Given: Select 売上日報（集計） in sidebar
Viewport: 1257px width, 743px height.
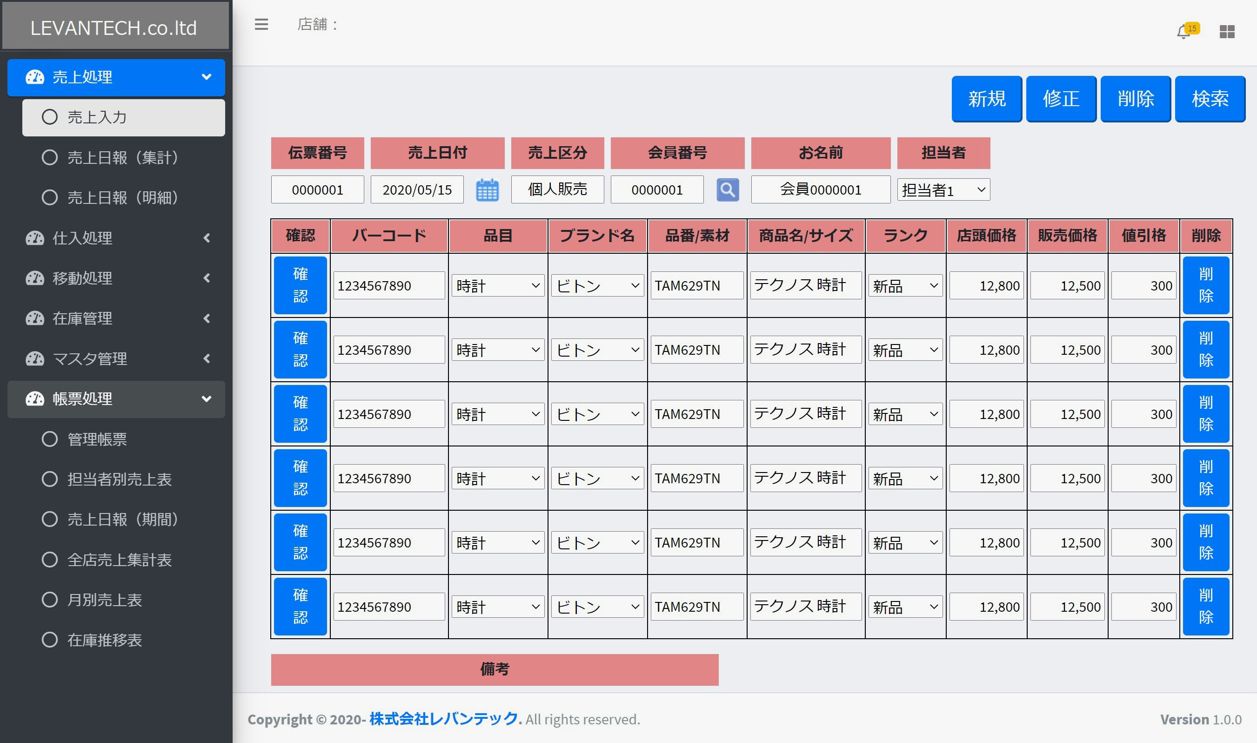Looking at the screenshot, I should point(124,158).
